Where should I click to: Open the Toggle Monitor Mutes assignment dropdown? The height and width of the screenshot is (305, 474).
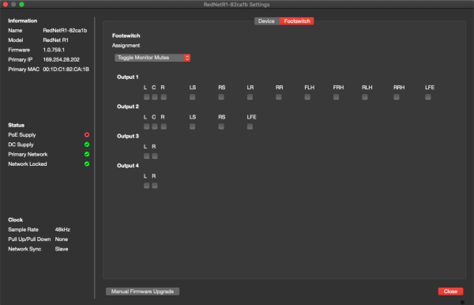point(152,58)
